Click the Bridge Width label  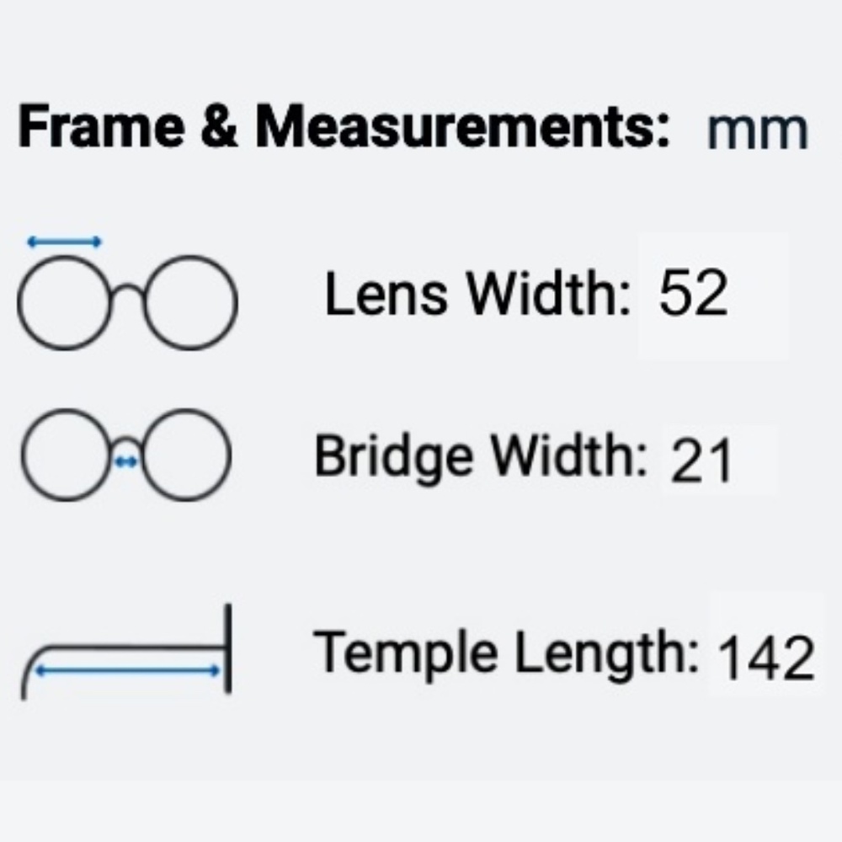481,456
